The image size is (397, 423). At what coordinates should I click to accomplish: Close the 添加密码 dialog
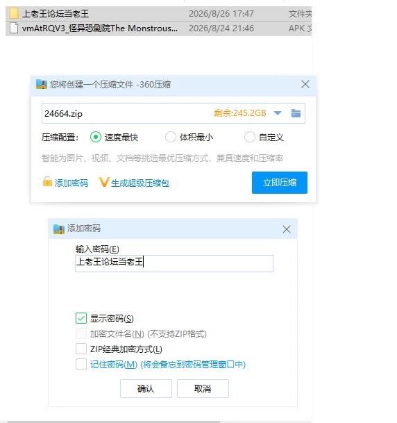(x=287, y=229)
